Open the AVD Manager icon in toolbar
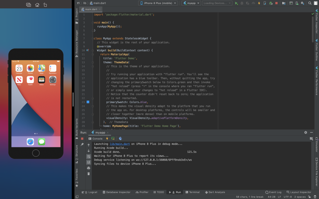The image size is (319, 199). click(x=297, y=3)
